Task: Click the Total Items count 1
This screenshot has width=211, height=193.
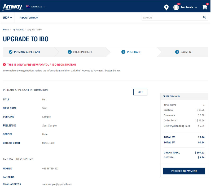Action: (x=204, y=105)
